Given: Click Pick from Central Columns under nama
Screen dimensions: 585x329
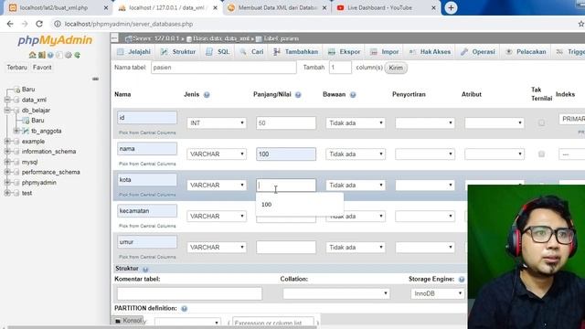Looking at the screenshot, I should (147, 164).
